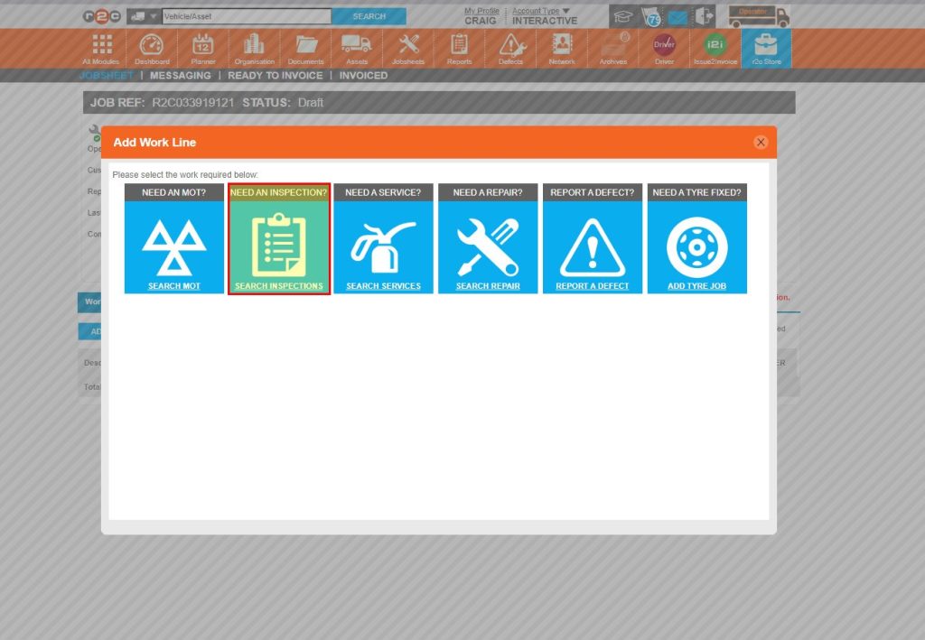Switch to the MESSAGING tab
Viewport: 925px width, 640px height.
click(180, 75)
